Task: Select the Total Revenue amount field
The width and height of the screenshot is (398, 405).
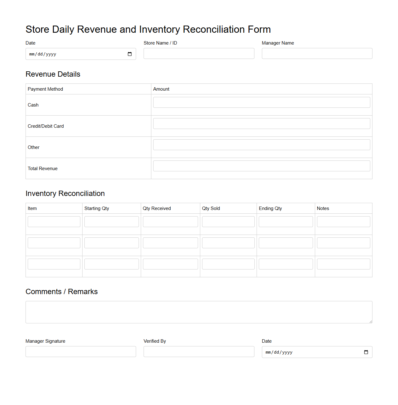Action: coord(262,166)
